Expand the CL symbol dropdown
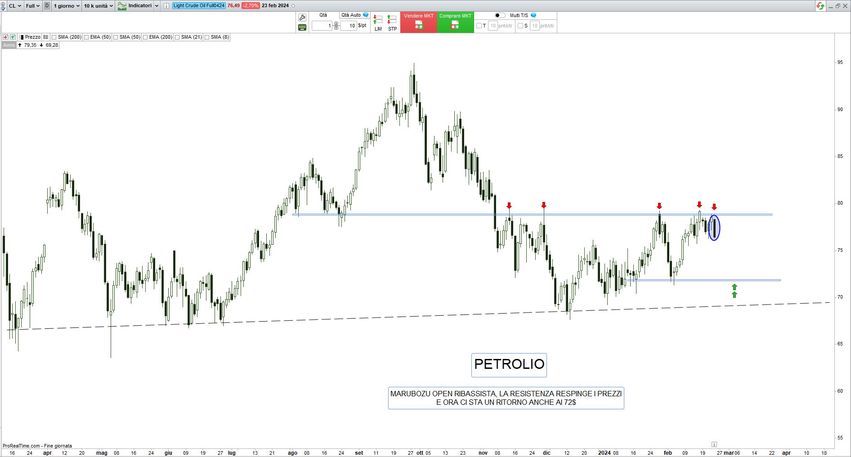851x457 pixels. click(x=14, y=6)
